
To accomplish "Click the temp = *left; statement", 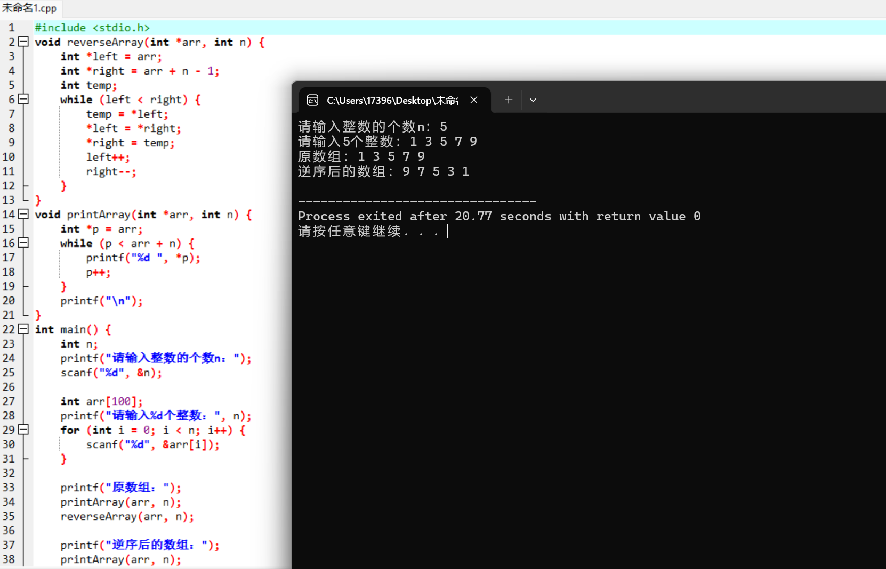I will [x=127, y=114].
